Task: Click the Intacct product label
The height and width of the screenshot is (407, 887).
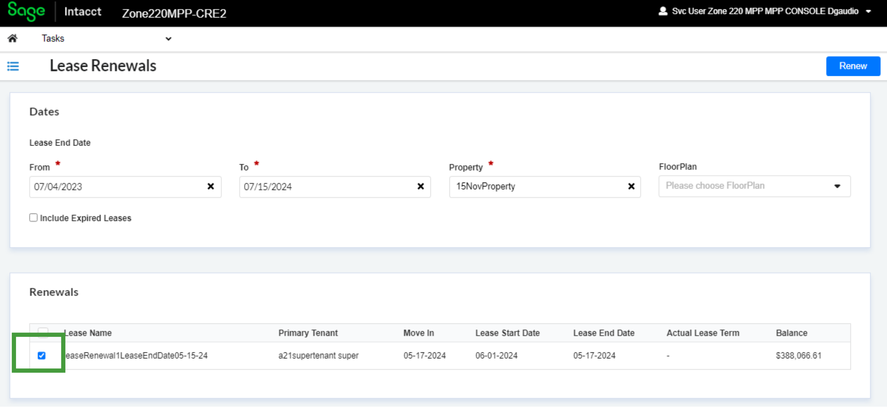Action: click(82, 12)
